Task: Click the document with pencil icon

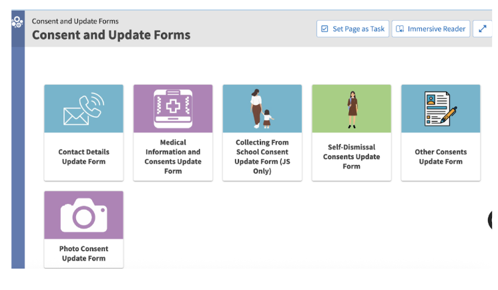Action: [x=441, y=109]
